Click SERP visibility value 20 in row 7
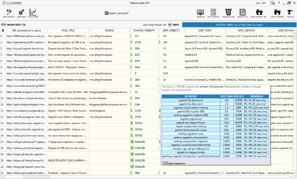Viewport: 297px width, 179px height. [x=164, y=80]
